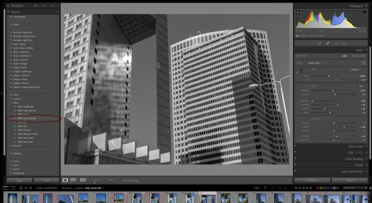372x203 pixels.
Task: Click the Copy... button
Action: [x=19, y=180]
